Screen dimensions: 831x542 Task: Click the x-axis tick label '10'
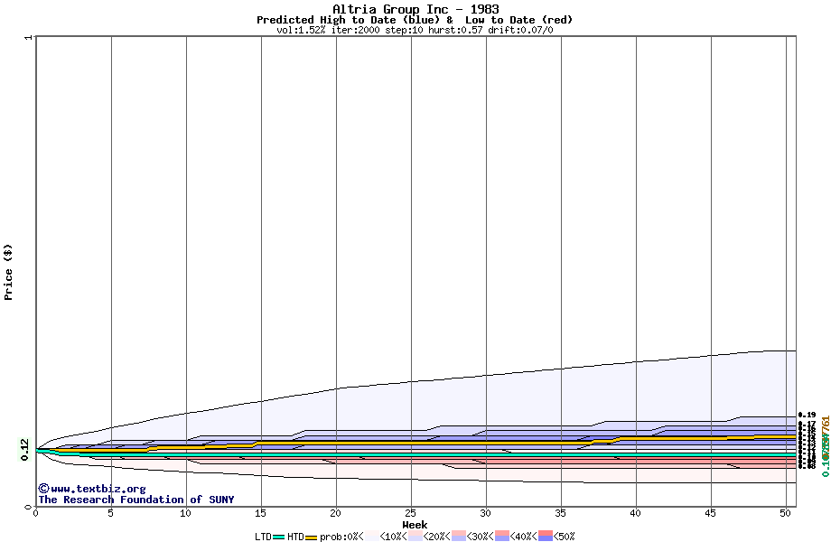(185, 513)
